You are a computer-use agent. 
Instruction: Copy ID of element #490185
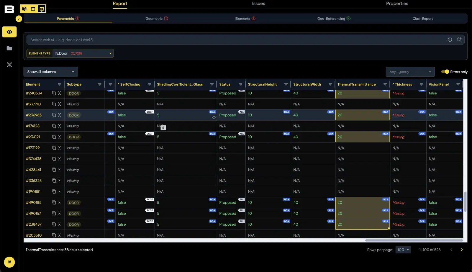(x=54, y=202)
